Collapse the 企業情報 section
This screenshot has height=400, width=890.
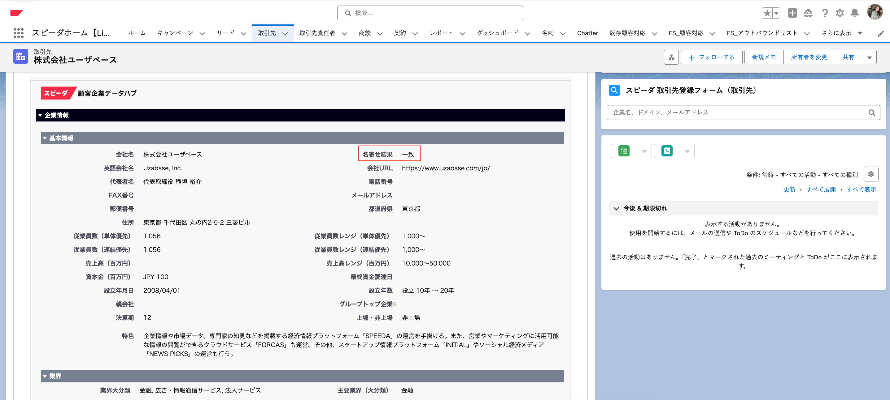pyautogui.click(x=41, y=115)
